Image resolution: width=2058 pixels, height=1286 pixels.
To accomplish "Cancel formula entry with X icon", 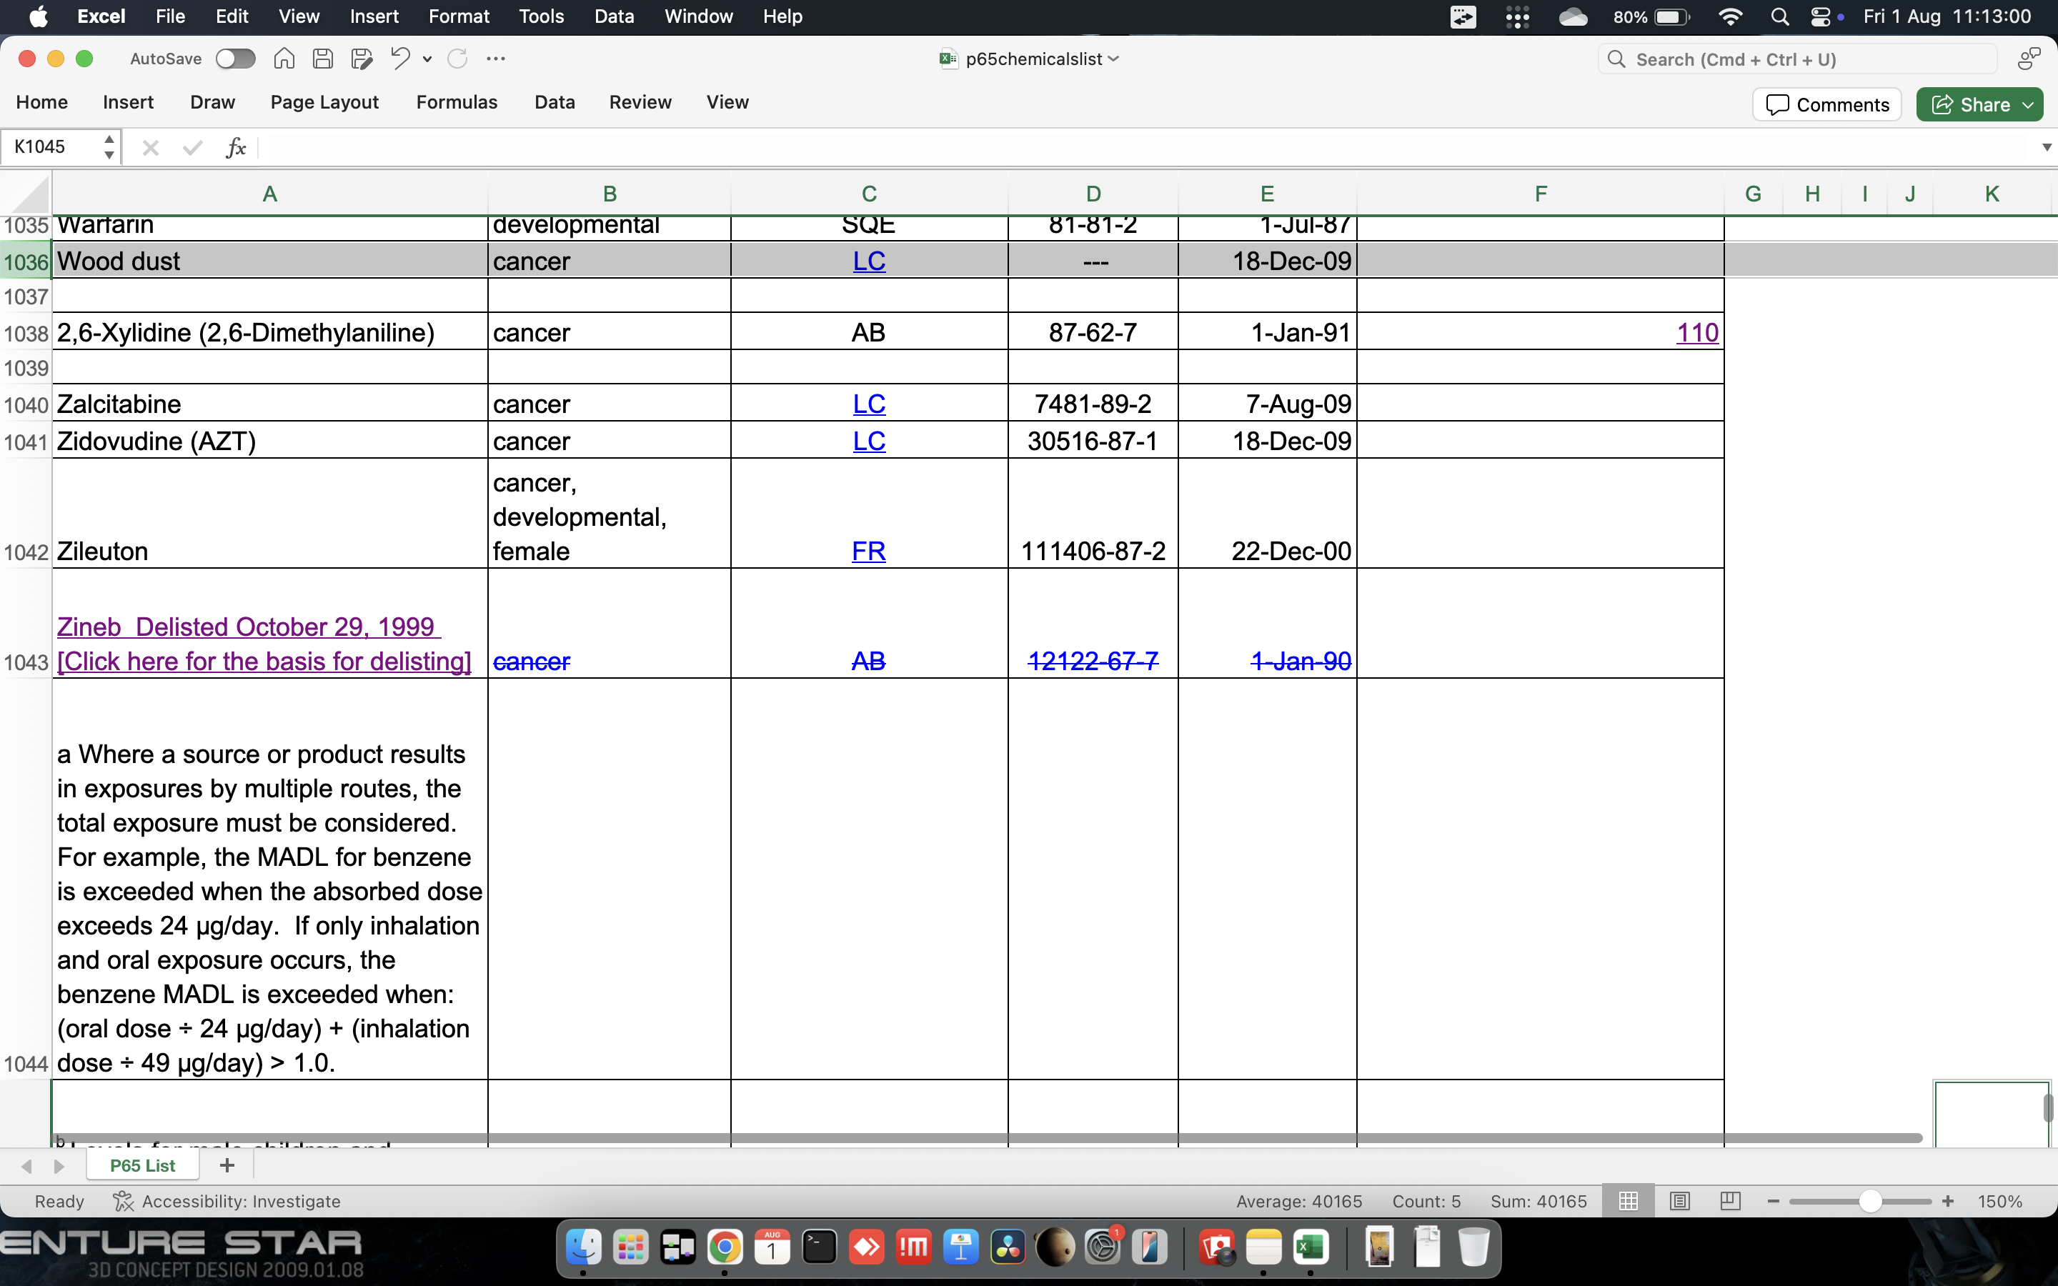I will click(x=151, y=148).
